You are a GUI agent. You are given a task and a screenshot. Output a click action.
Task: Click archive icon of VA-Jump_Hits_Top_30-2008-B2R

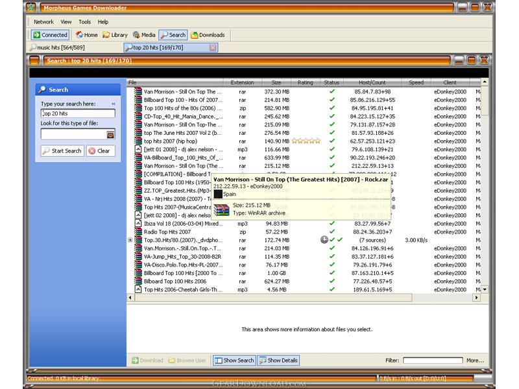[x=138, y=257]
